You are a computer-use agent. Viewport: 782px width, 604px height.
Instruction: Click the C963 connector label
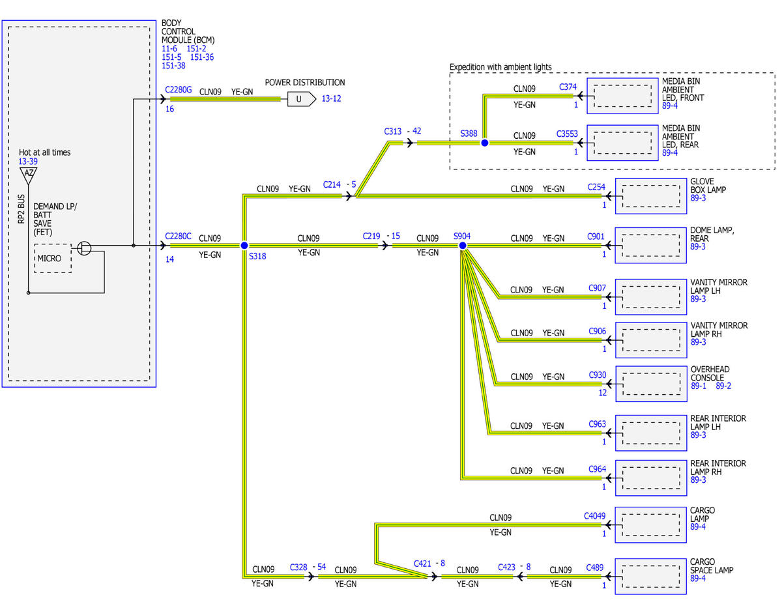point(598,424)
